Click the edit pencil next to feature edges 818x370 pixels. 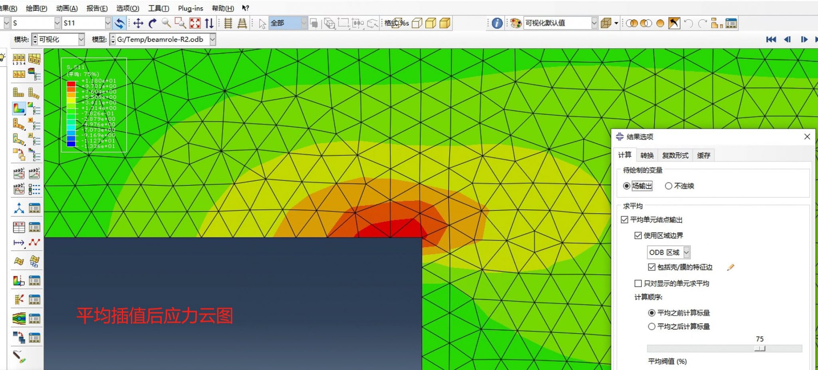click(x=731, y=267)
